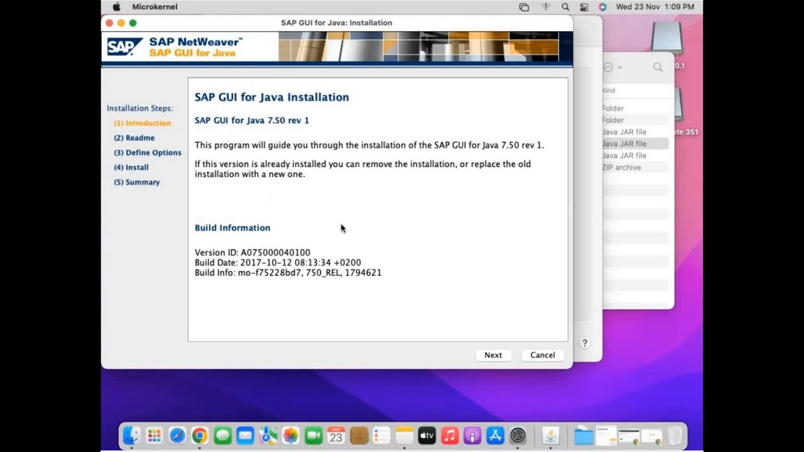804x452 pixels.
Task: Click the SAP logo in the banner
Action: pos(124,47)
